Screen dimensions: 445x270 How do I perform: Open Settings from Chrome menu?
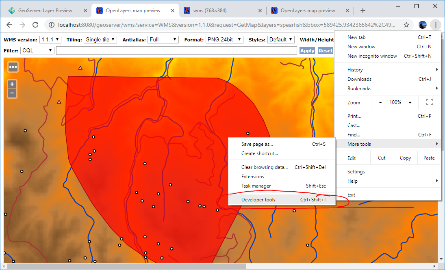(x=388, y=172)
